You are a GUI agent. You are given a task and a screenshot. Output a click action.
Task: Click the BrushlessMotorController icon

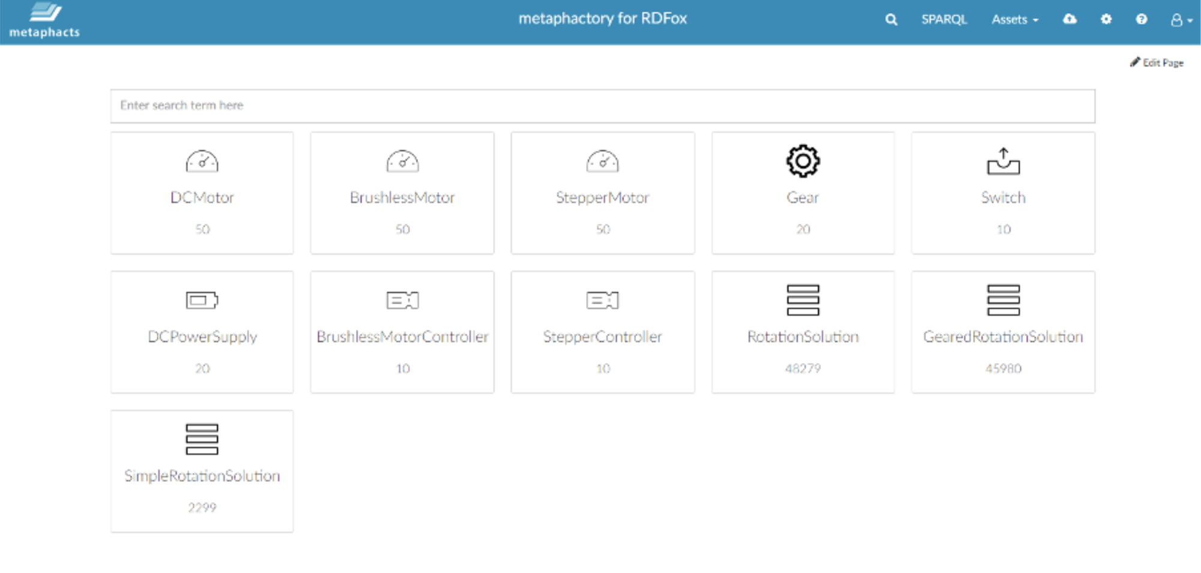coord(402,300)
